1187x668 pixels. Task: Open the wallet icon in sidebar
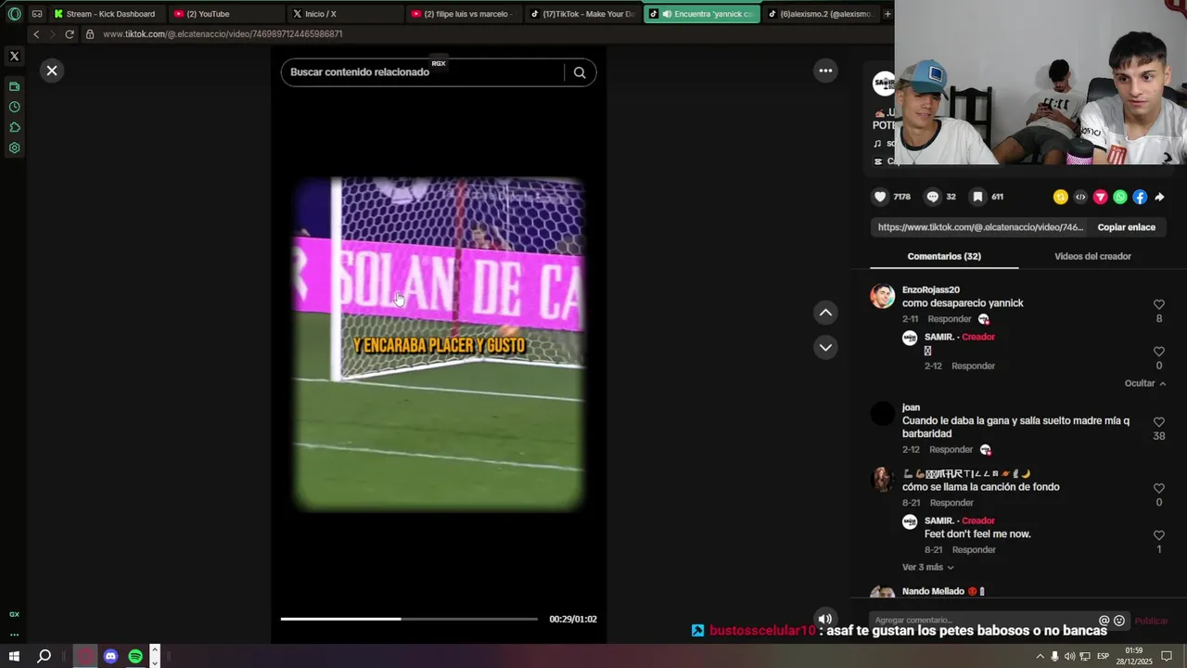[x=14, y=86]
